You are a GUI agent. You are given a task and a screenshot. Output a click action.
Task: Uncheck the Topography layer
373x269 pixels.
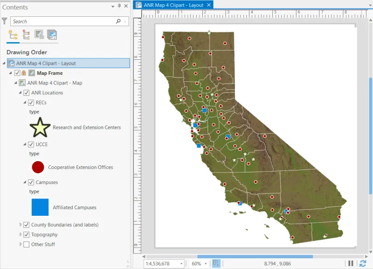pos(27,234)
